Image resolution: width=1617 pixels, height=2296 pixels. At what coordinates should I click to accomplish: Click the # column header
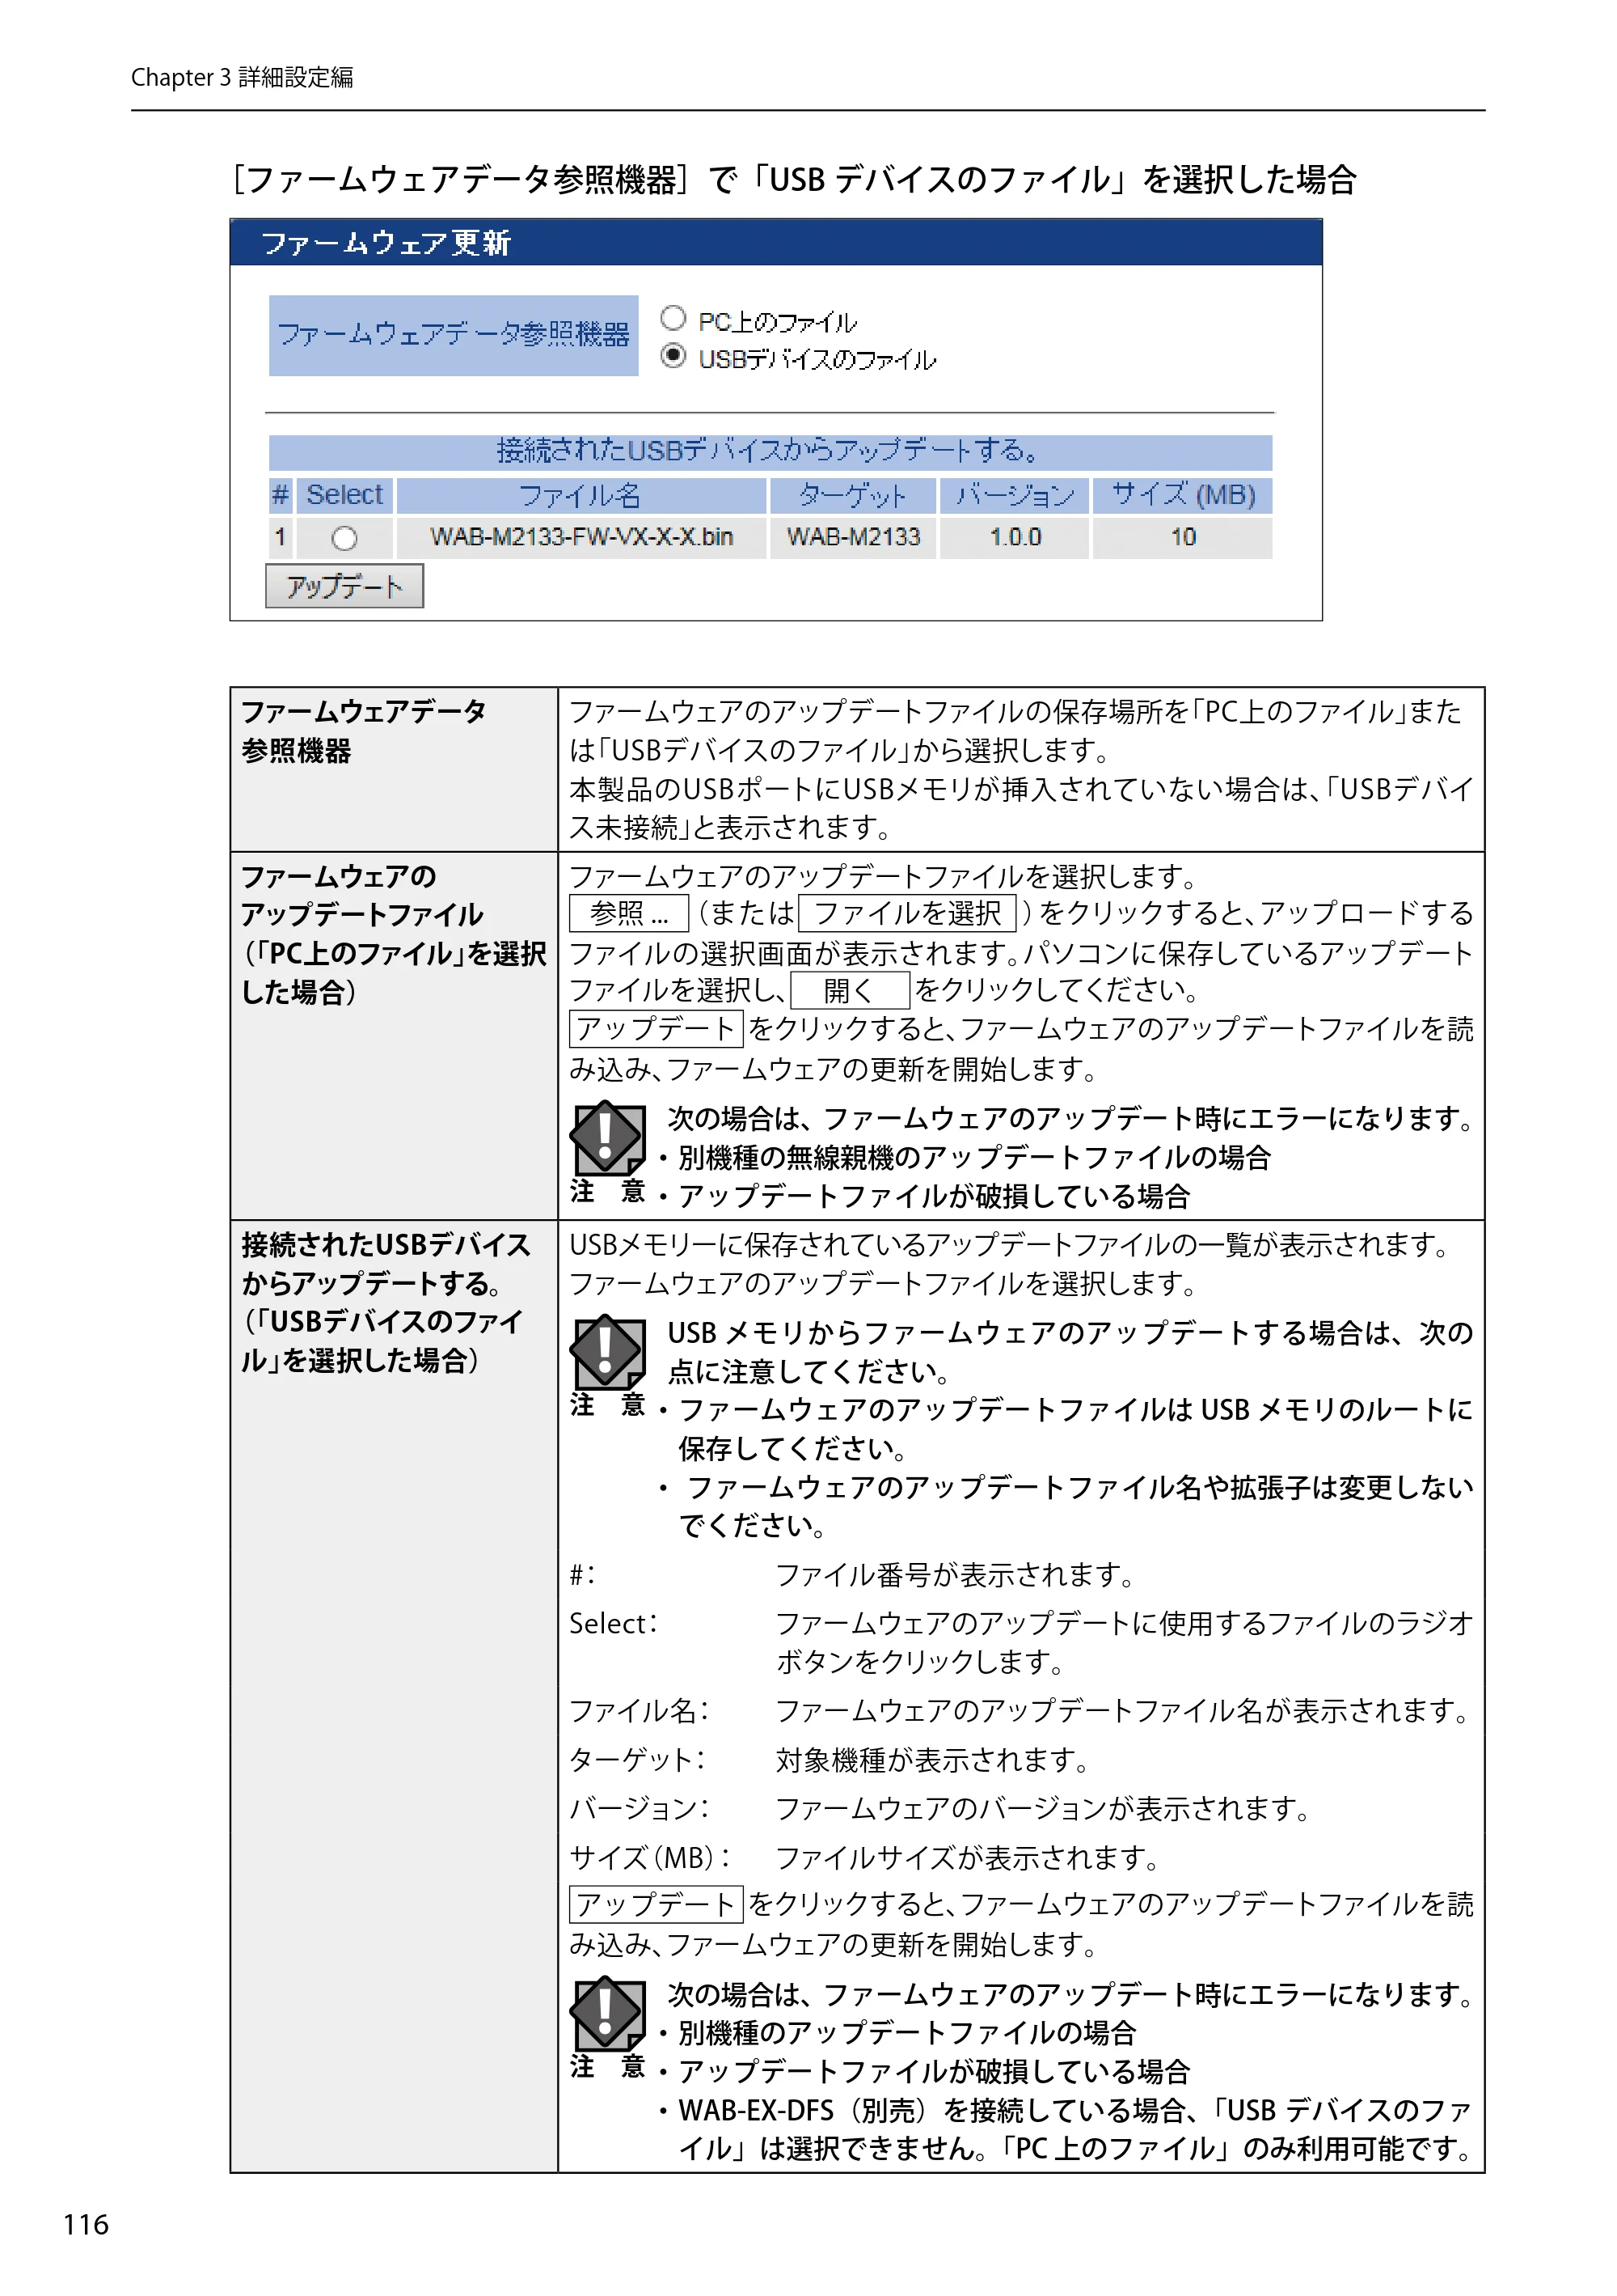pos(280,495)
